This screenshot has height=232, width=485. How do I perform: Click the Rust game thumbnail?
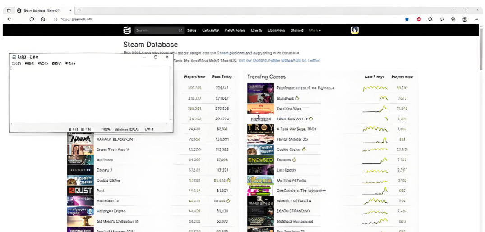pos(80,191)
